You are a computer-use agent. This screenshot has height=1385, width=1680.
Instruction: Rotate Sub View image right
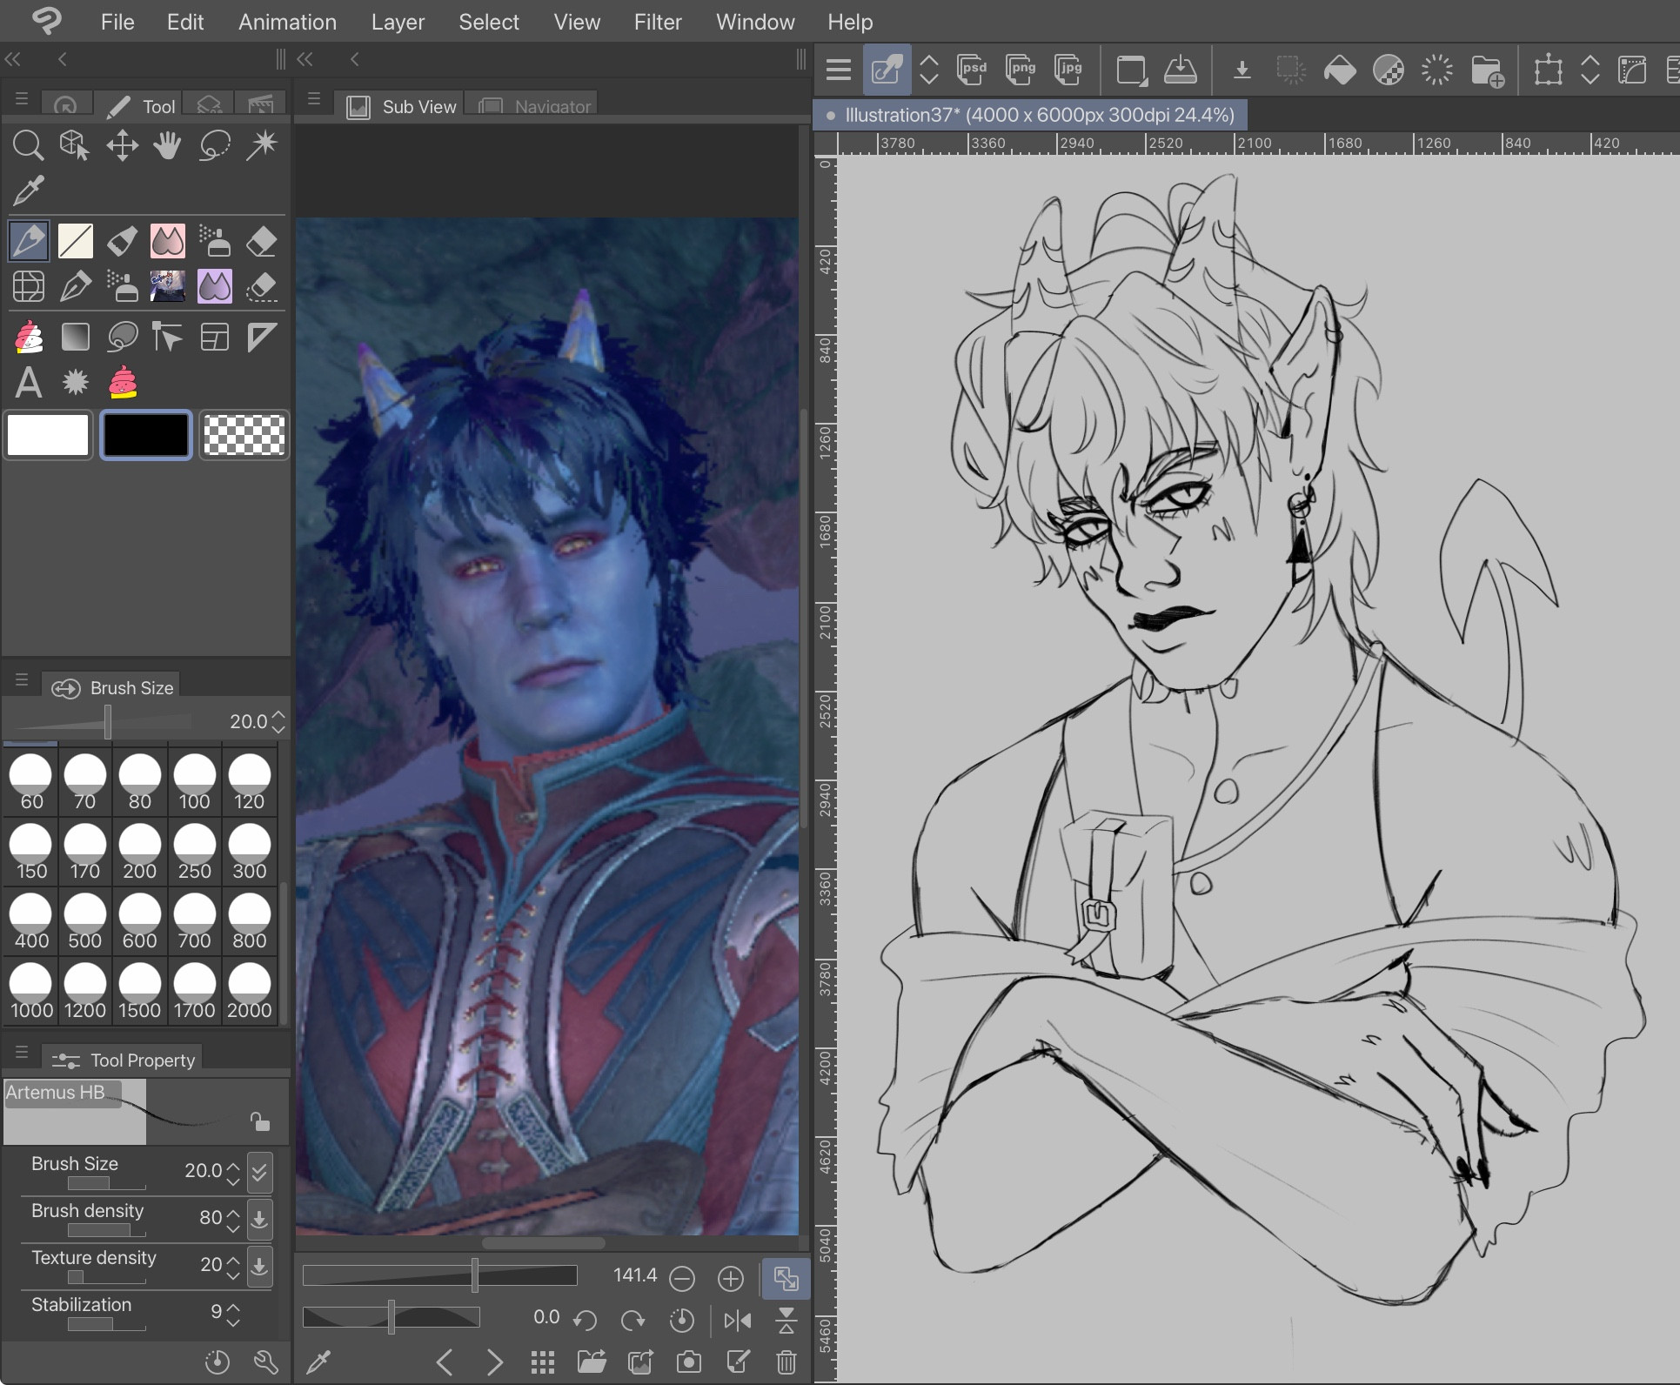(x=633, y=1321)
